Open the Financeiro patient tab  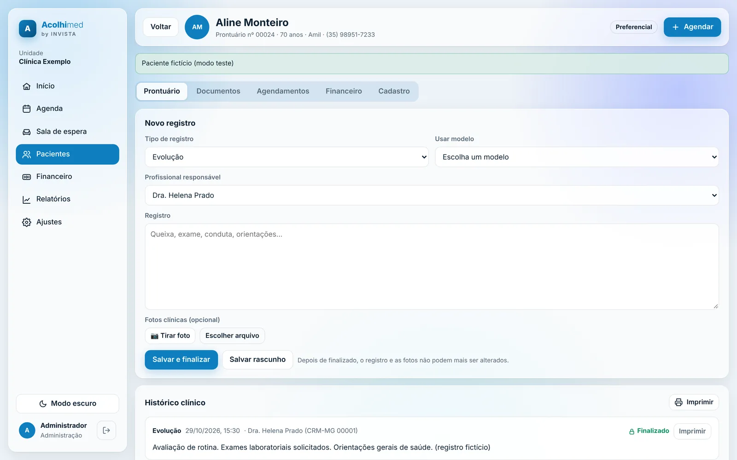click(x=344, y=92)
